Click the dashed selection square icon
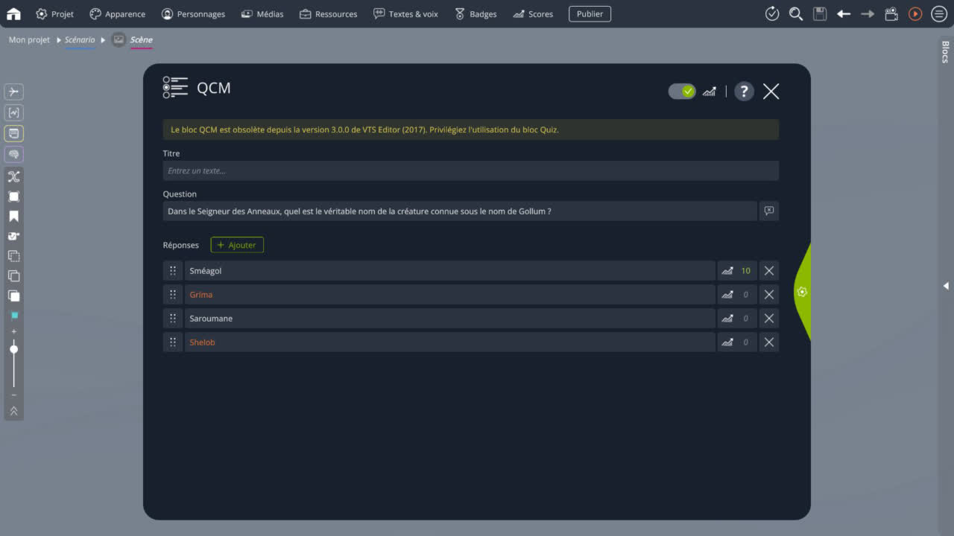The image size is (954, 536). [x=13, y=256]
